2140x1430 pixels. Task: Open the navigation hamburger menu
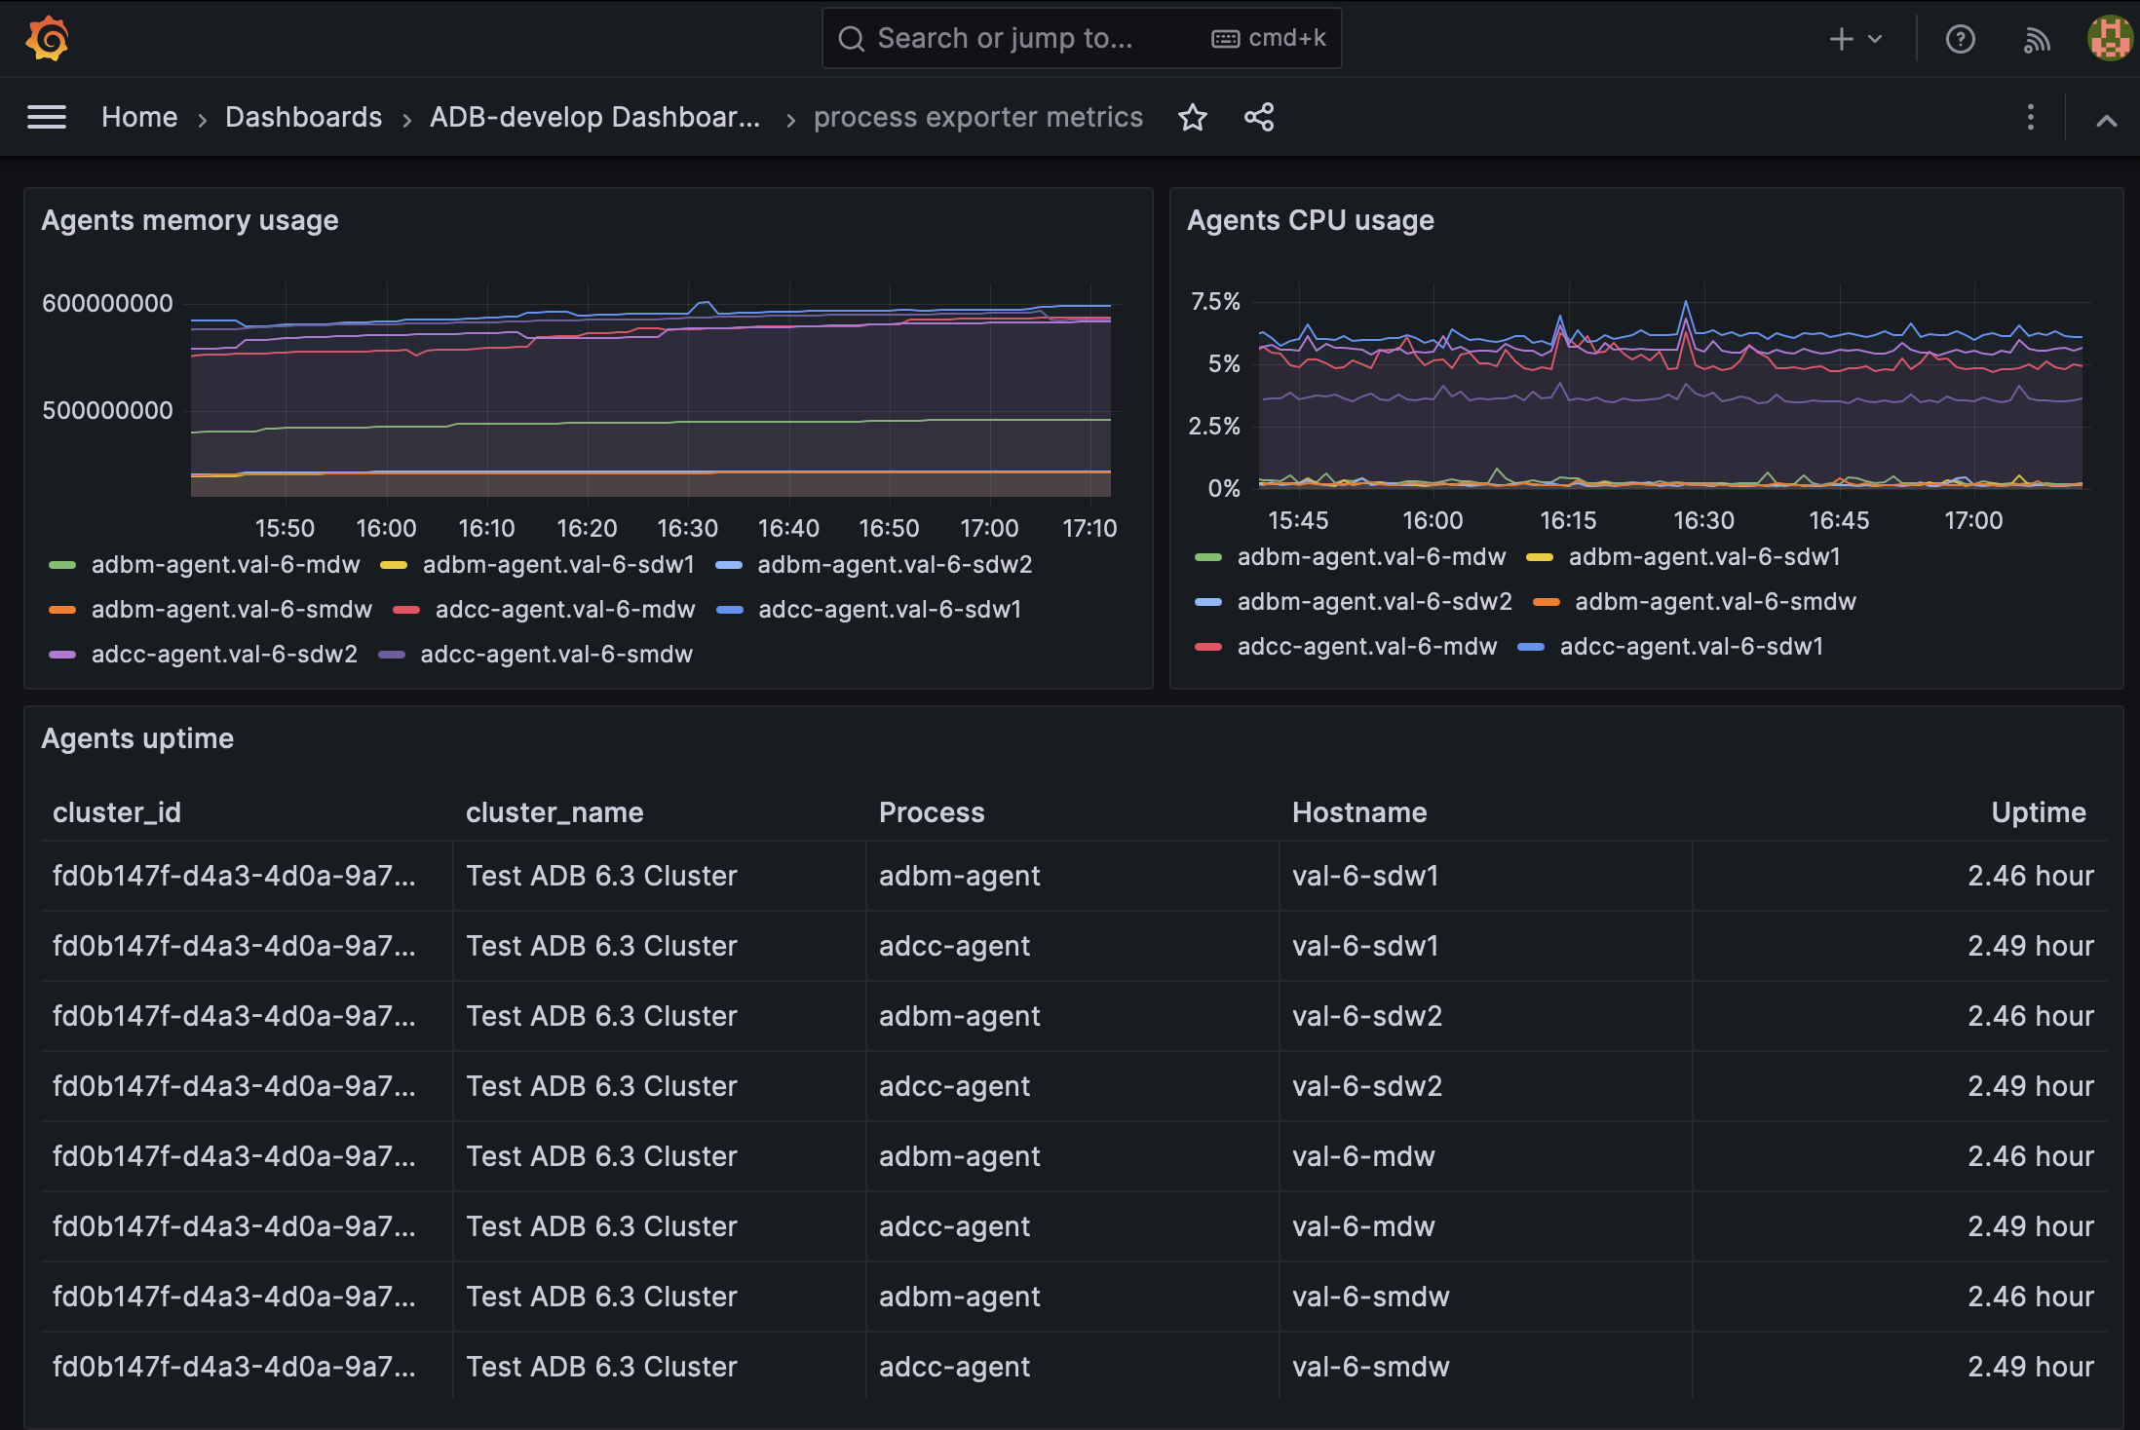click(46, 116)
